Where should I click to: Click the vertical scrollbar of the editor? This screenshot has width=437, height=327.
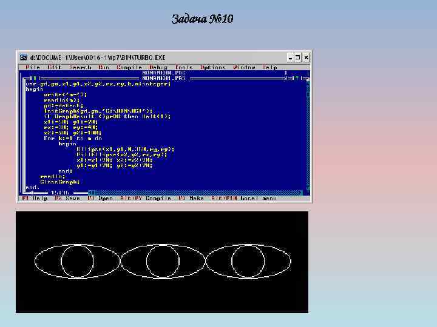[308, 136]
